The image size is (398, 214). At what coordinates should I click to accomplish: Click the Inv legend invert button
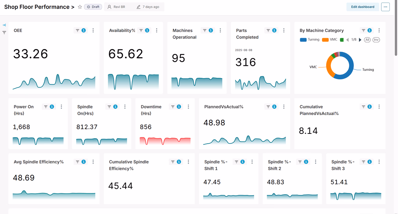click(376, 40)
